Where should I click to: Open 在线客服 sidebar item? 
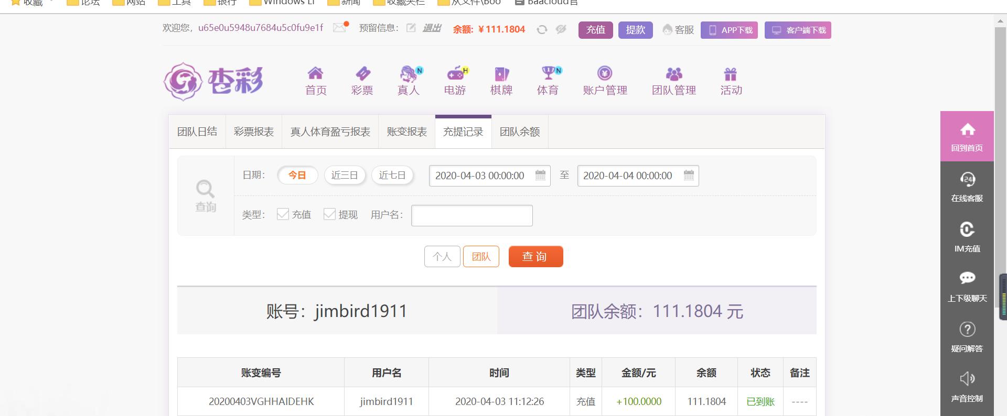[967, 187]
